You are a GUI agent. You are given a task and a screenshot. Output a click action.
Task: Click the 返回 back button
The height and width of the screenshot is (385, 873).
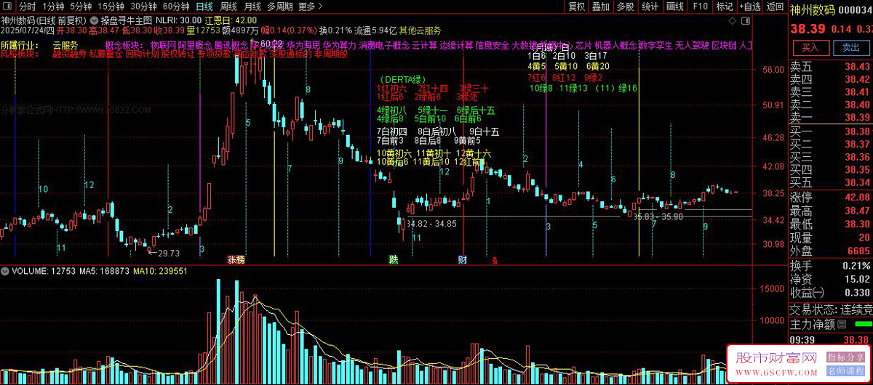775,7
